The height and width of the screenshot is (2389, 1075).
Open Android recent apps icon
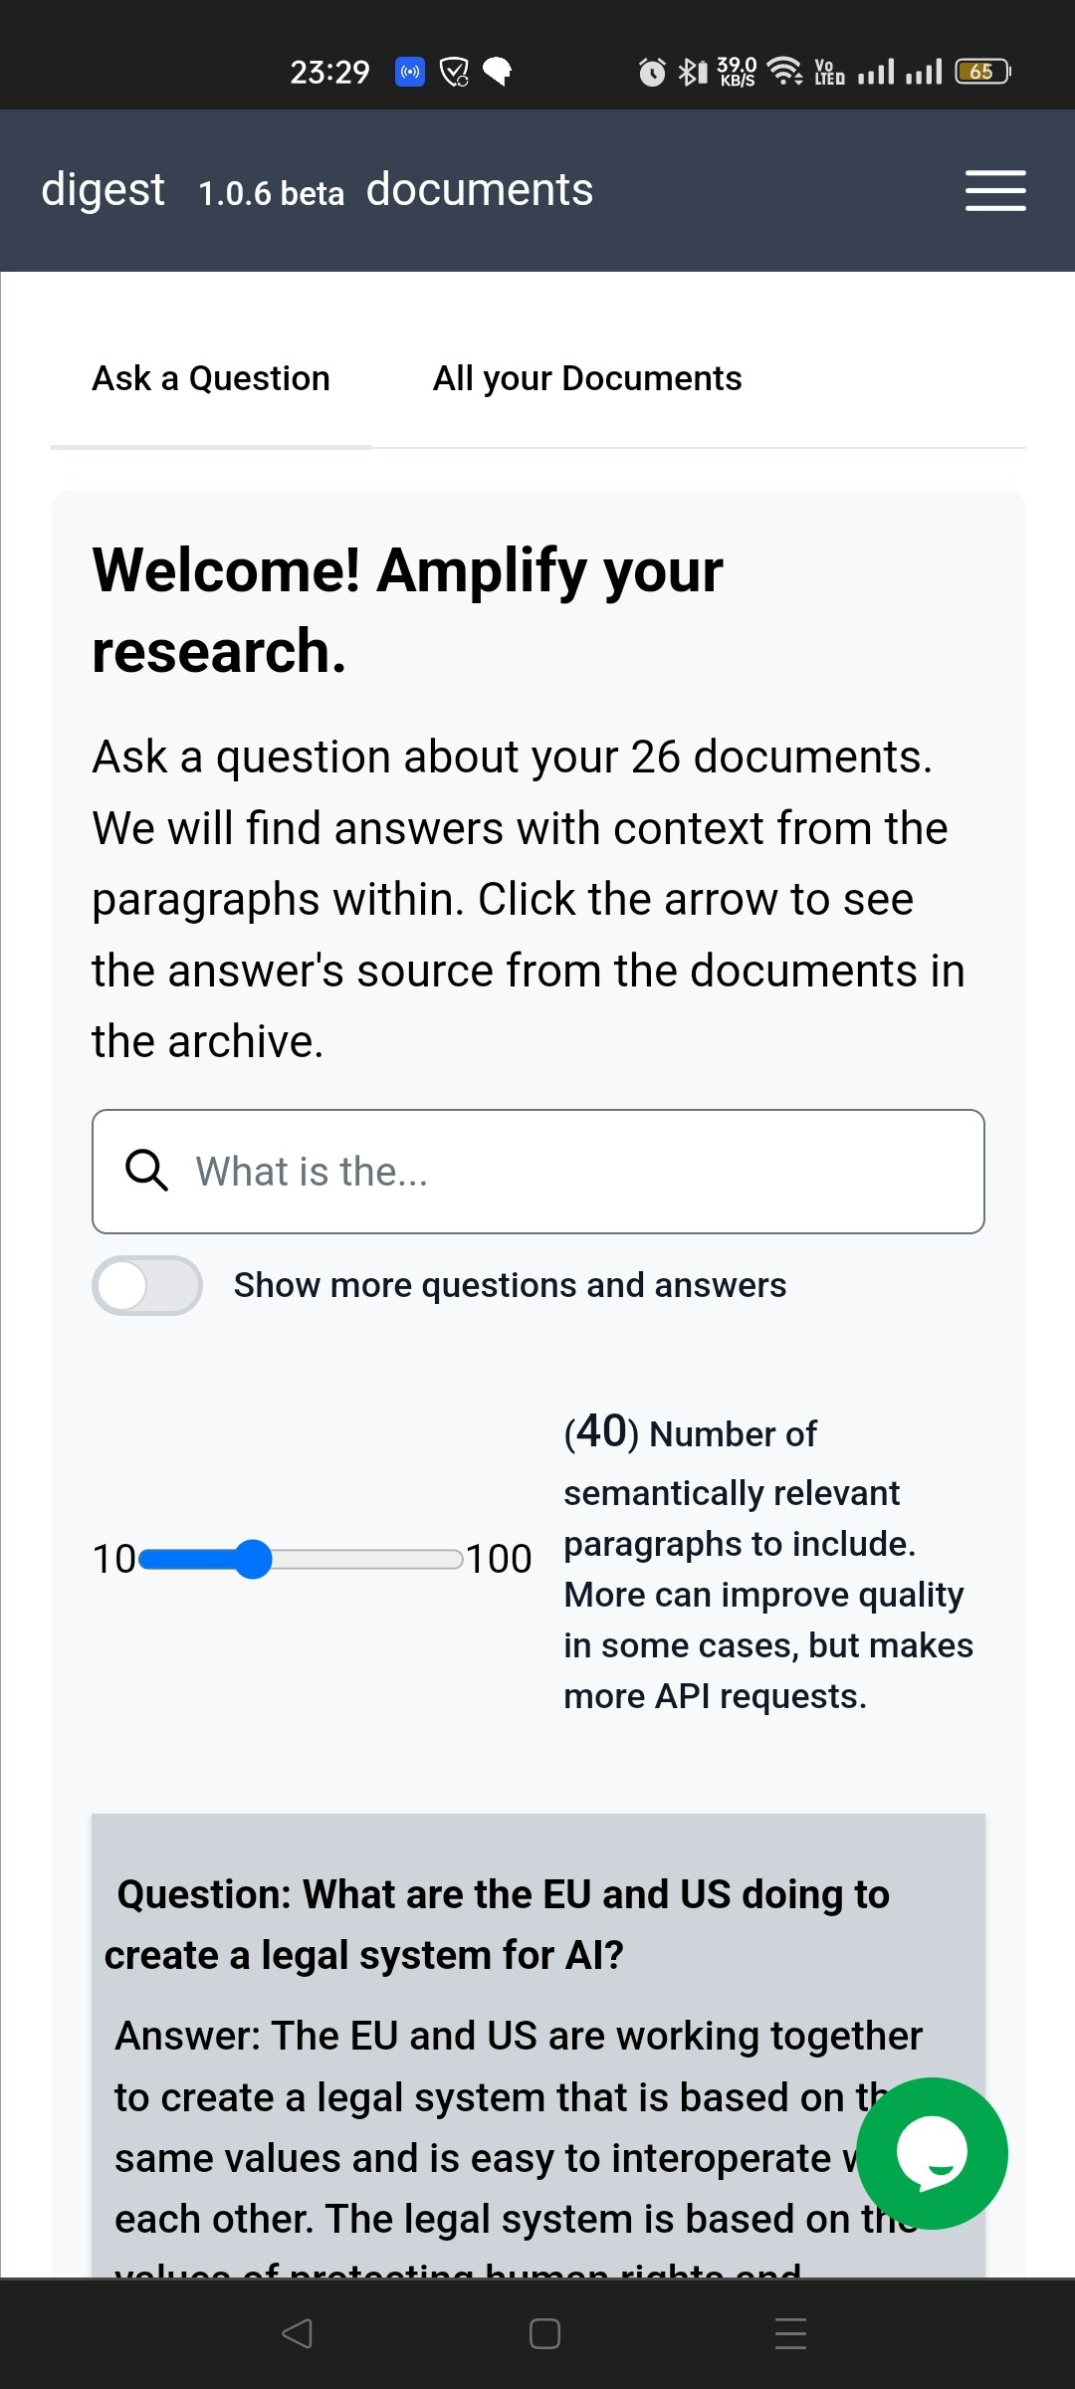point(790,2333)
